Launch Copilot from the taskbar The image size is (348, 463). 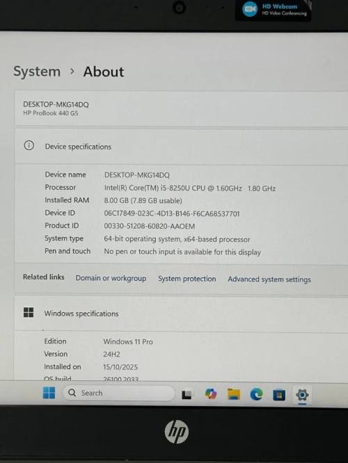211,394
